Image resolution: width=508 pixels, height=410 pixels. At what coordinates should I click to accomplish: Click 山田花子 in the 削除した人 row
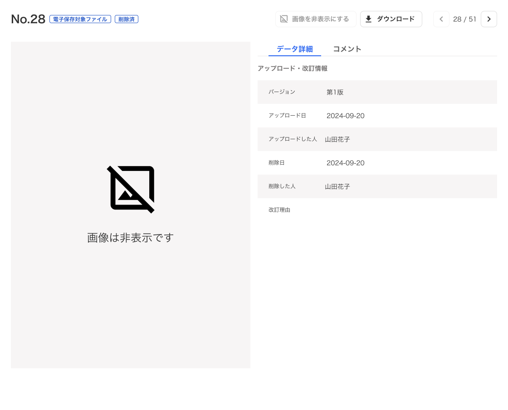(337, 186)
